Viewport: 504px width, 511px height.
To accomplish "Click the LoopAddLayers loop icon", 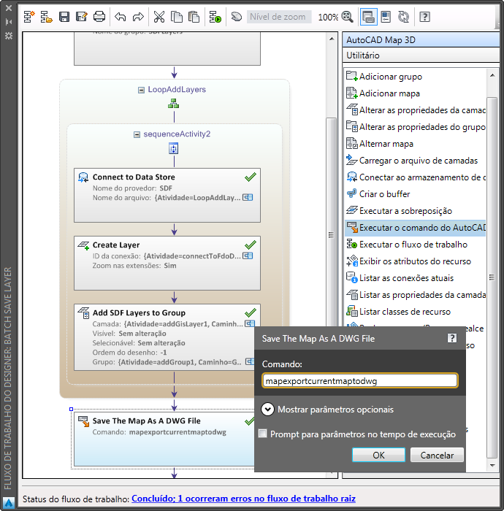I will pos(173,104).
